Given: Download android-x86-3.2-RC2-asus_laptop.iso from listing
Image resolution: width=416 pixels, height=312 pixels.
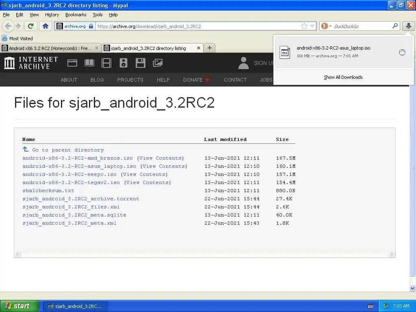Looking at the screenshot, I should (79, 166).
